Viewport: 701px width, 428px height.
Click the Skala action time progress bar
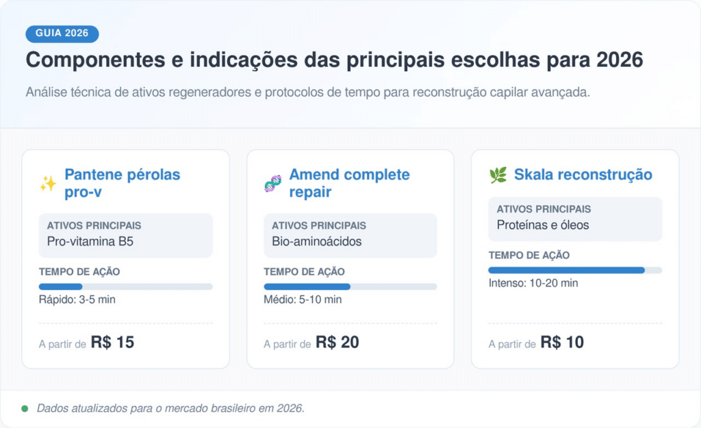pos(575,270)
